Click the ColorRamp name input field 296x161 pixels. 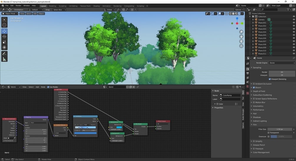(x=230, y=96)
